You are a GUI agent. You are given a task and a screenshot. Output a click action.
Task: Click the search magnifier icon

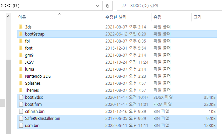click(124, 6)
